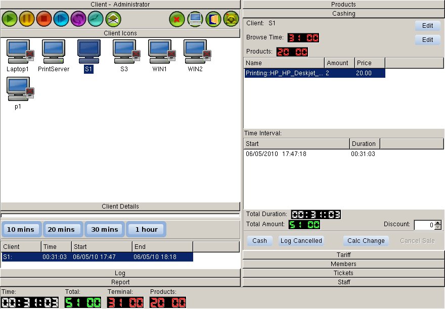Switch to the Log section
445x309 pixels.
click(x=120, y=273)
